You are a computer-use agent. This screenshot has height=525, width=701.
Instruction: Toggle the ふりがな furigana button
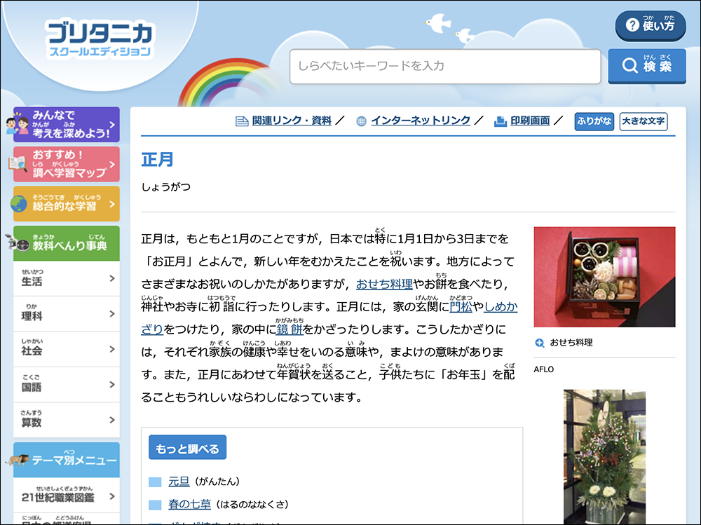(594, 121)
